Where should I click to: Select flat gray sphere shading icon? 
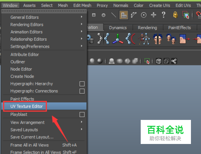92,61
